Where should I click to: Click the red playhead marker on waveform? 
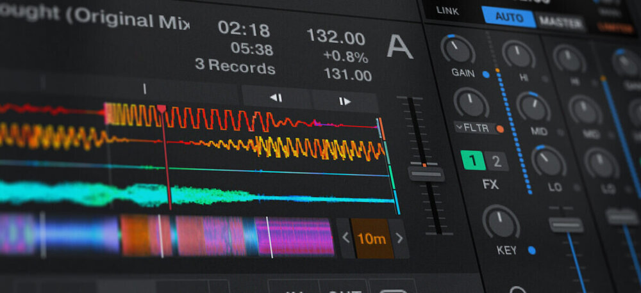click(x=163, y=111)
